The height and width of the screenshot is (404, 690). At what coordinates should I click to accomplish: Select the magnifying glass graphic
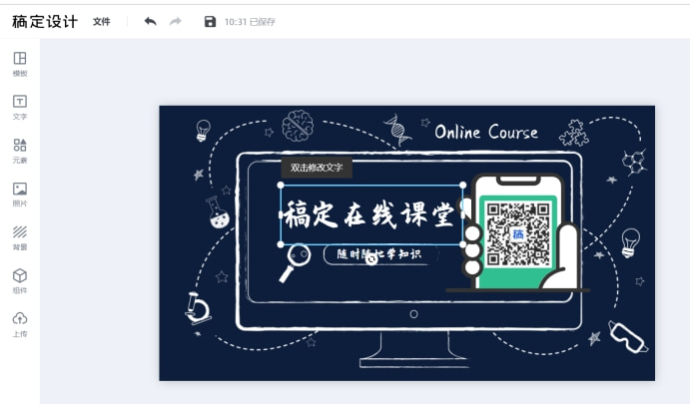point(295,263)
